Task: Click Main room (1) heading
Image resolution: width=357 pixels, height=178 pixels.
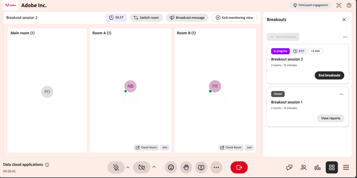Action: coord(22,33)
